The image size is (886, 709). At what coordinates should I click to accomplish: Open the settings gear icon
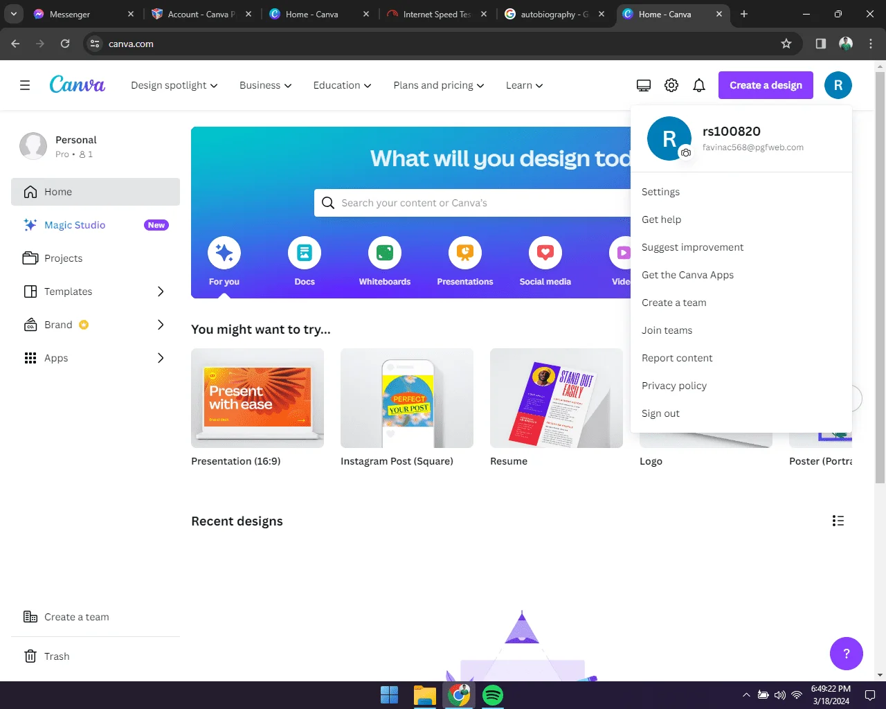click(671, 85)
